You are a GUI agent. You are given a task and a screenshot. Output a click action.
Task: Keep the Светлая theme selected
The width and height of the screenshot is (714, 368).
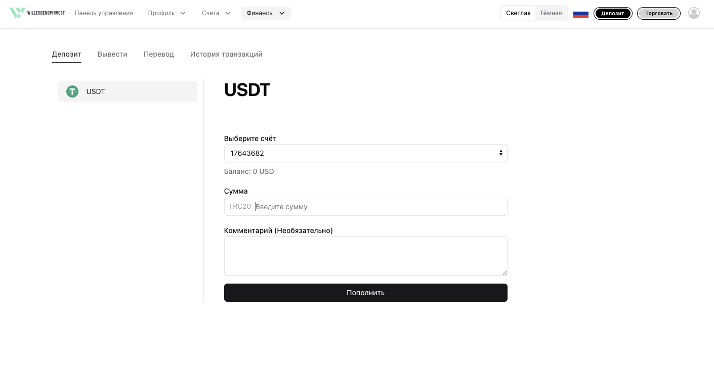click(x=518, y=13)
